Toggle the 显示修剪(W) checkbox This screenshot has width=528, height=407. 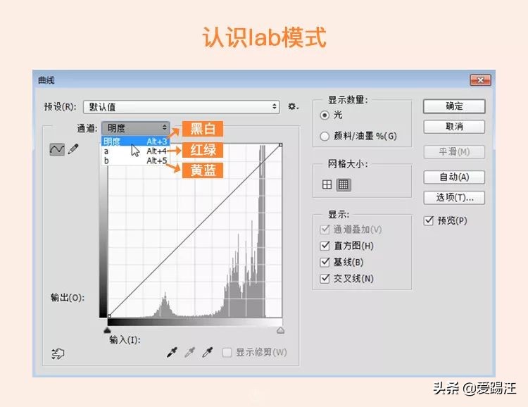tap(227, 352)
